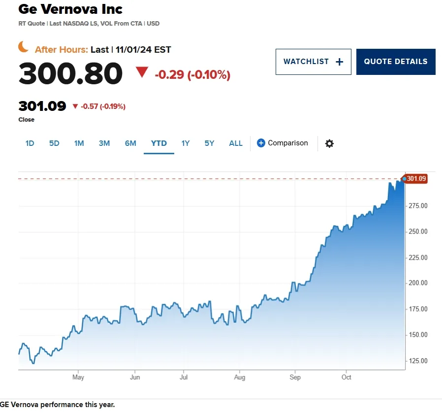Select the 5D time range
Image resolution: width=442 pixels, height=413 pixels.
pos(54,143)
